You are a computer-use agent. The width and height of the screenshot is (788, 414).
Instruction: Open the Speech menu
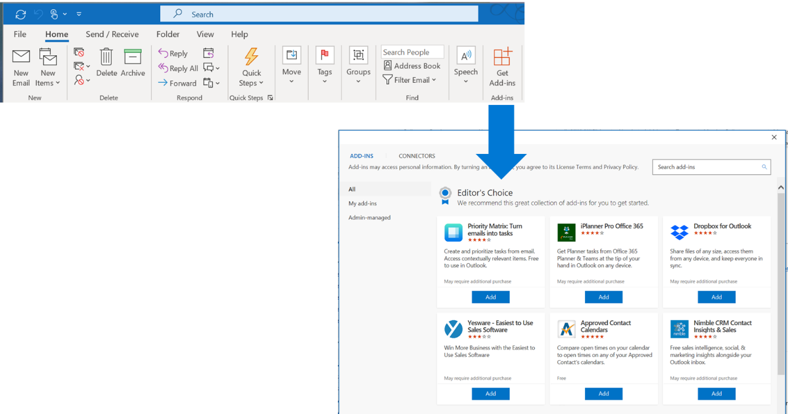click(x=466, y=66)
